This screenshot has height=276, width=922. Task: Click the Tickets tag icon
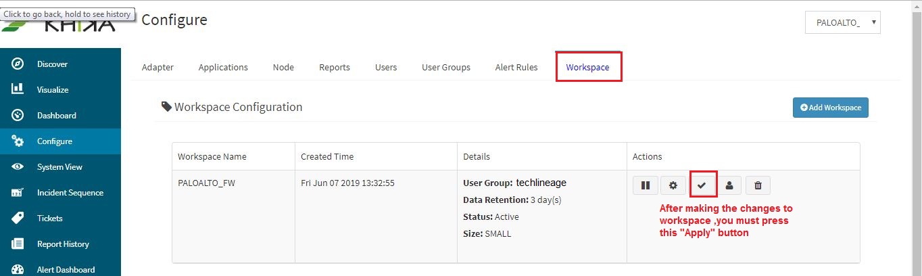click(18, 218)
